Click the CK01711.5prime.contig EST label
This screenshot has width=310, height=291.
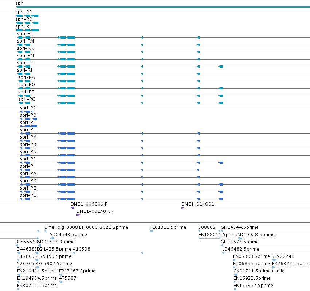pos(259,271)
